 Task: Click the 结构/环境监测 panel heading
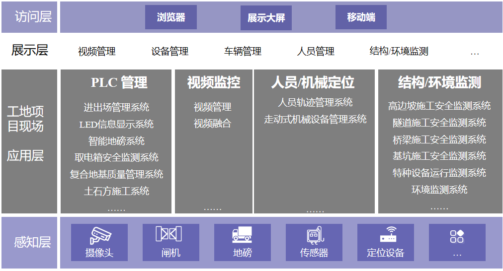coord(439,83)
